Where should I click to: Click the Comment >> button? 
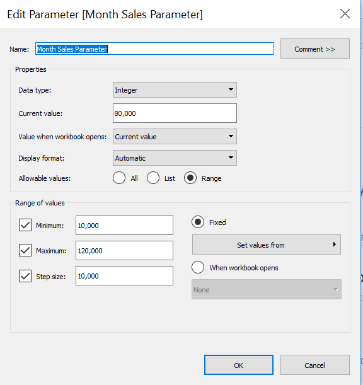point(315,49)
